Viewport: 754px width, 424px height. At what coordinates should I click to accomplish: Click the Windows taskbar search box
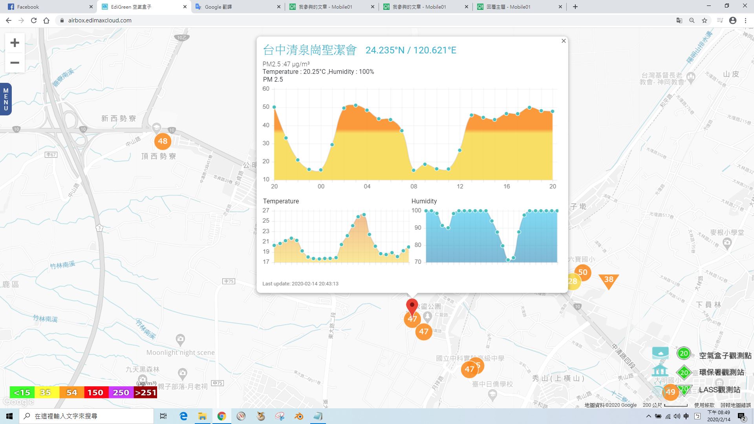click(86, 416)
